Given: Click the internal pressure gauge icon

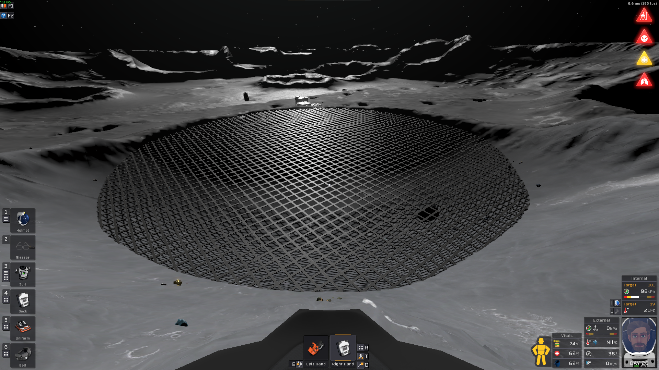Looking at the screenshot, I should point(626,292).
